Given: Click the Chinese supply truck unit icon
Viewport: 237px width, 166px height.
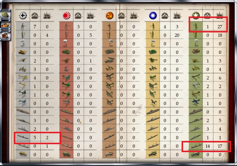Looking at the screenshot, I should [x=153, y=154].
